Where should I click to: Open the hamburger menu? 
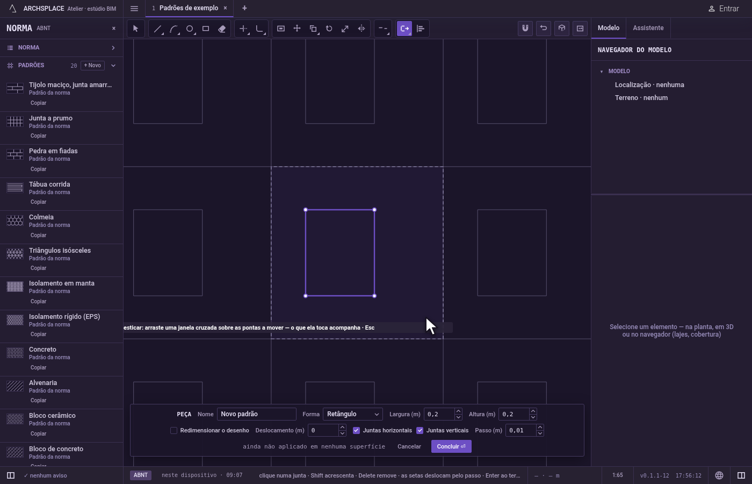tap(134, 8)
